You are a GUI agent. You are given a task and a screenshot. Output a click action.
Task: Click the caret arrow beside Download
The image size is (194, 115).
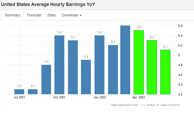(80, 15)
